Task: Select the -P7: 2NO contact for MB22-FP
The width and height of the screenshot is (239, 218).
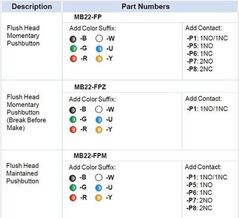Action: click(x=200, y=62)
